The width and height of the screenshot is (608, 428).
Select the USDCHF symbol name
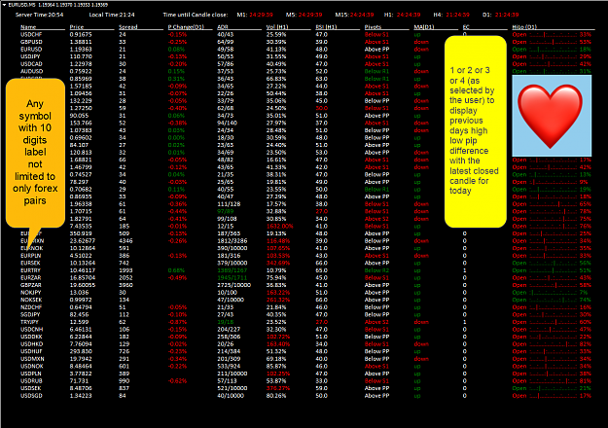point(31,34)
